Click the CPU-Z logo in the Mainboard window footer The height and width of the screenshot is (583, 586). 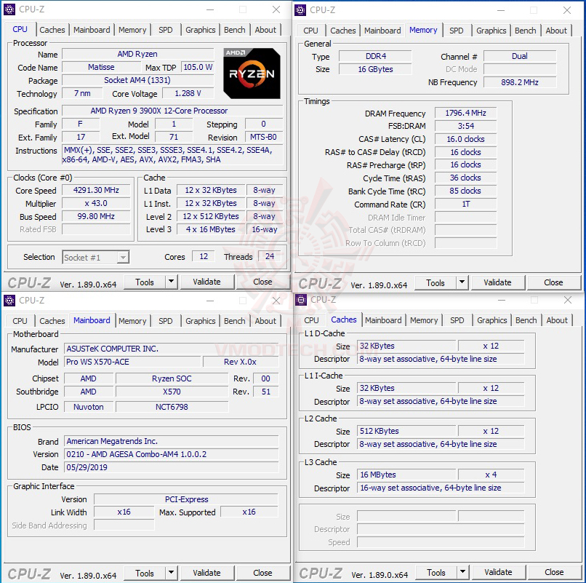pyautogui.click(x=29, y=573)
